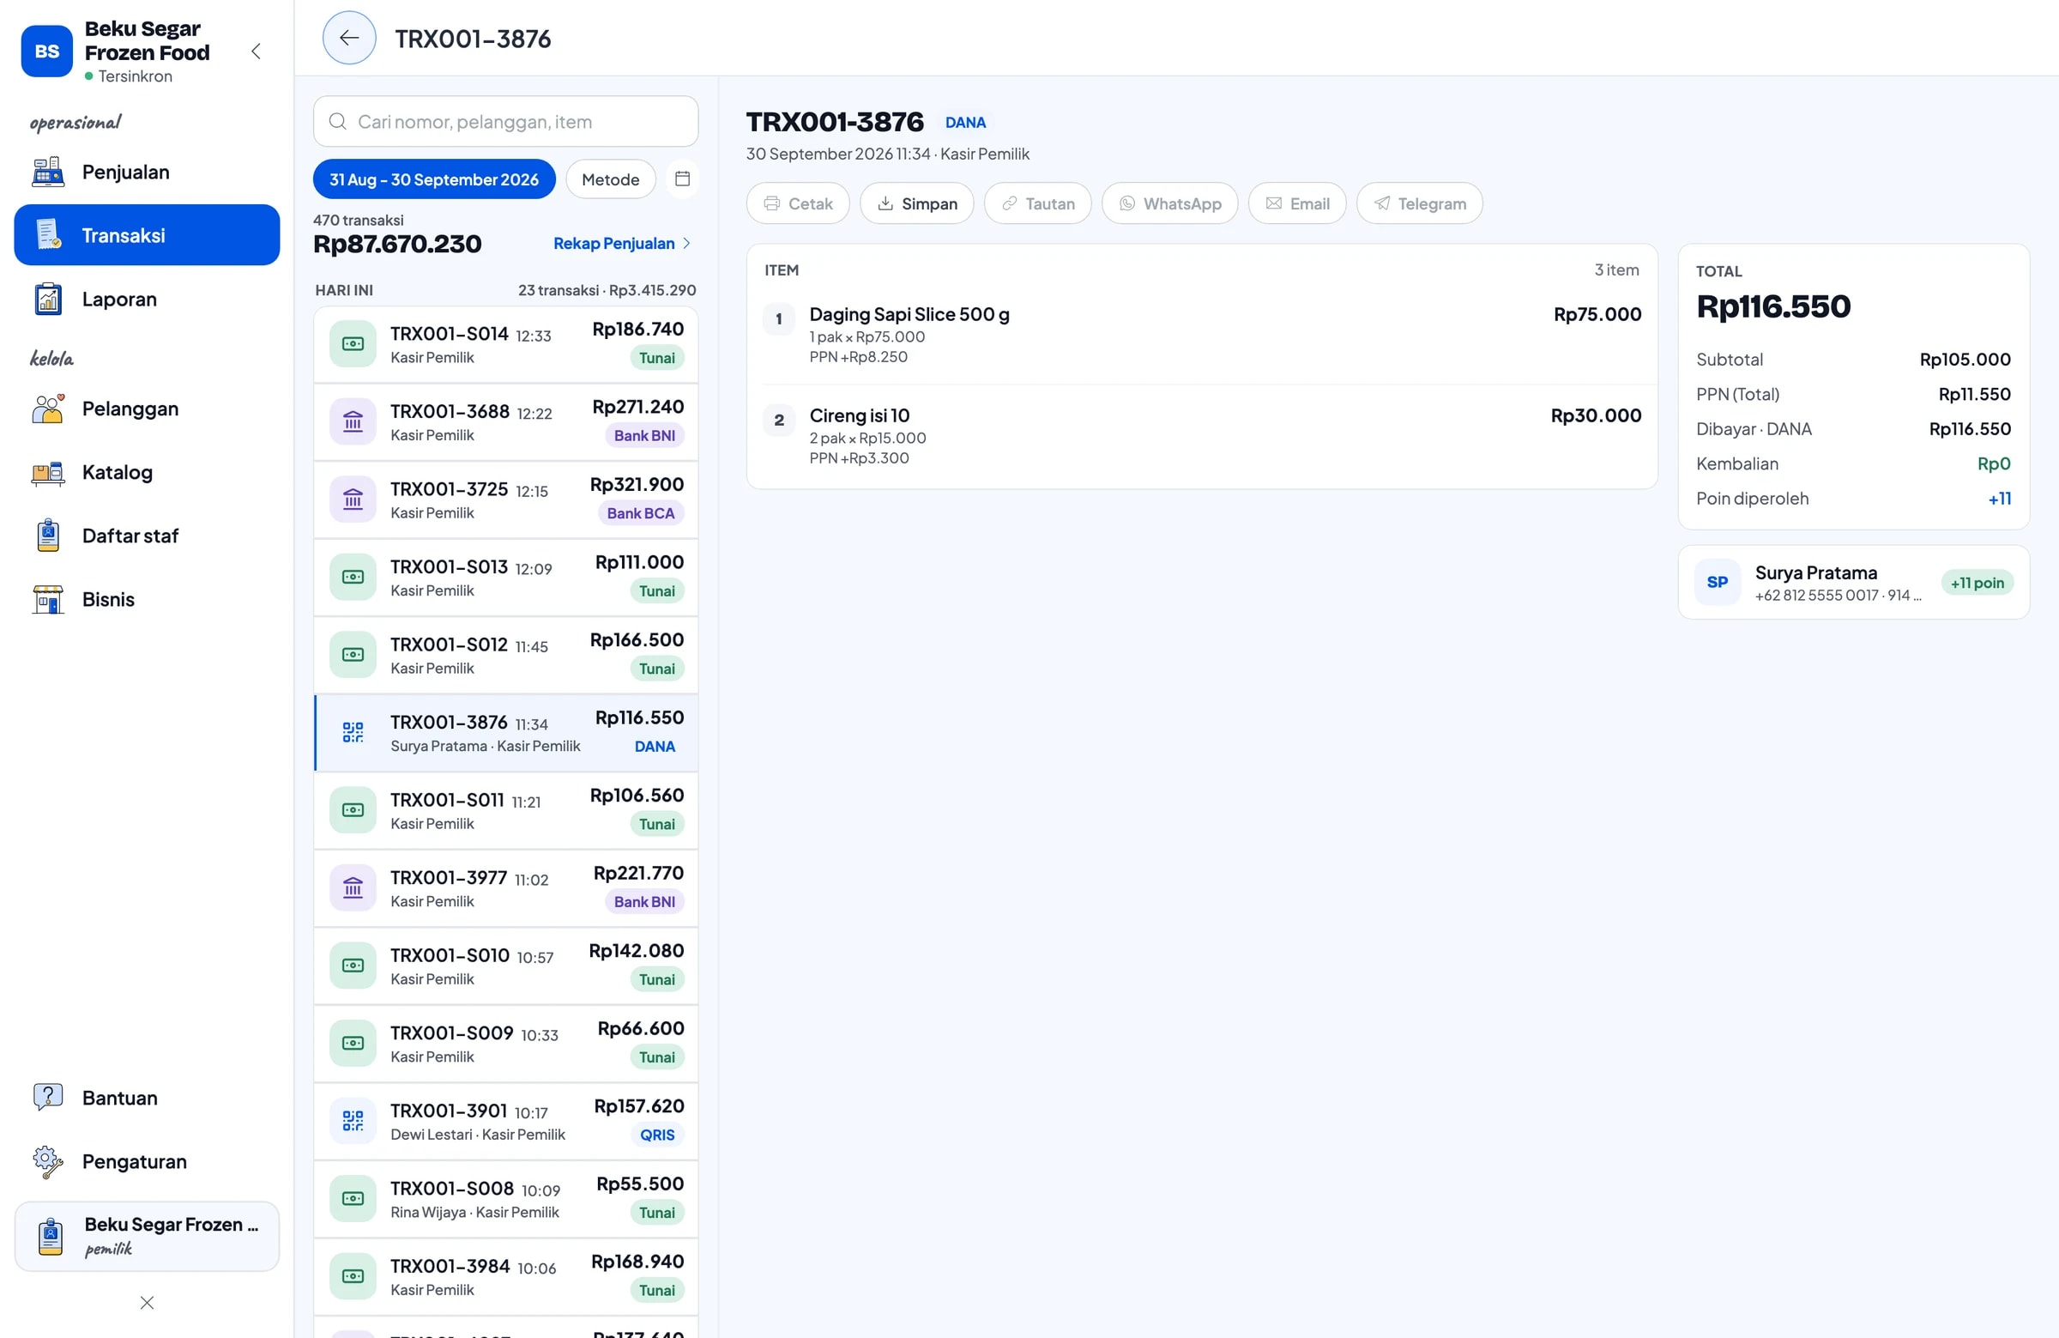Click the BS store logo

coord(46,51)
